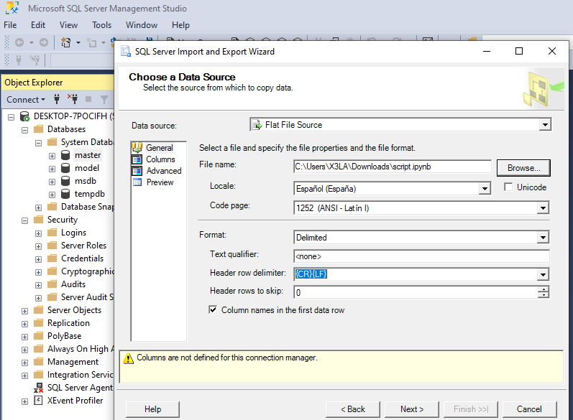Open the Advanced page in wizard list

(x=163, y=171)
